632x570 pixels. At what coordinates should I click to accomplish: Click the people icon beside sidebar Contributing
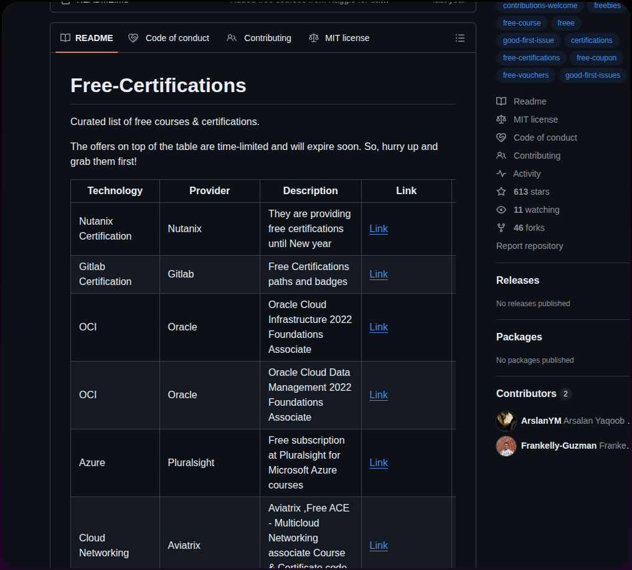[501, 156]
